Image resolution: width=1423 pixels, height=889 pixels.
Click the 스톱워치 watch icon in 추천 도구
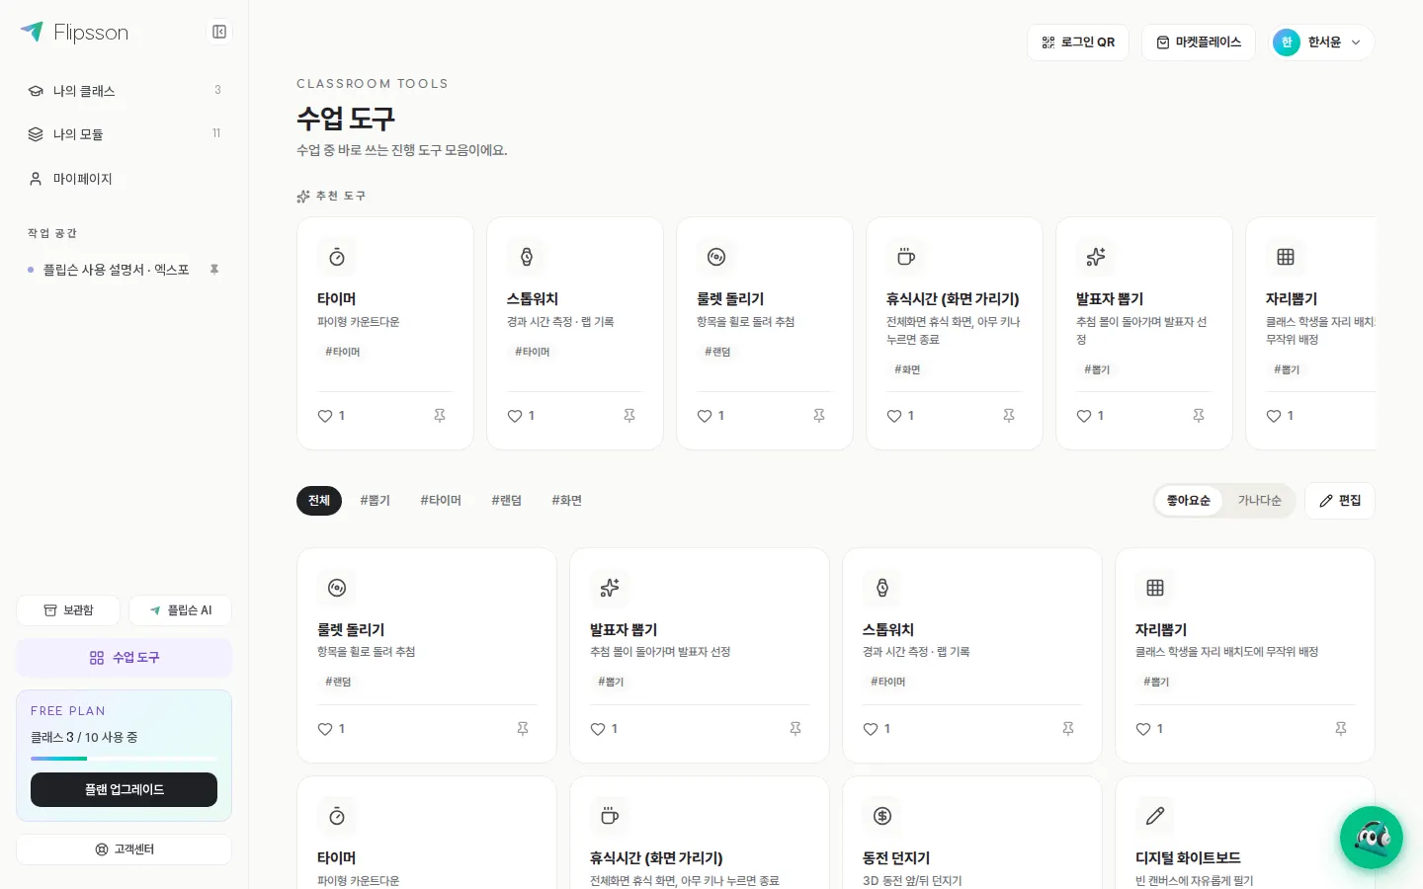pos(527,257)
